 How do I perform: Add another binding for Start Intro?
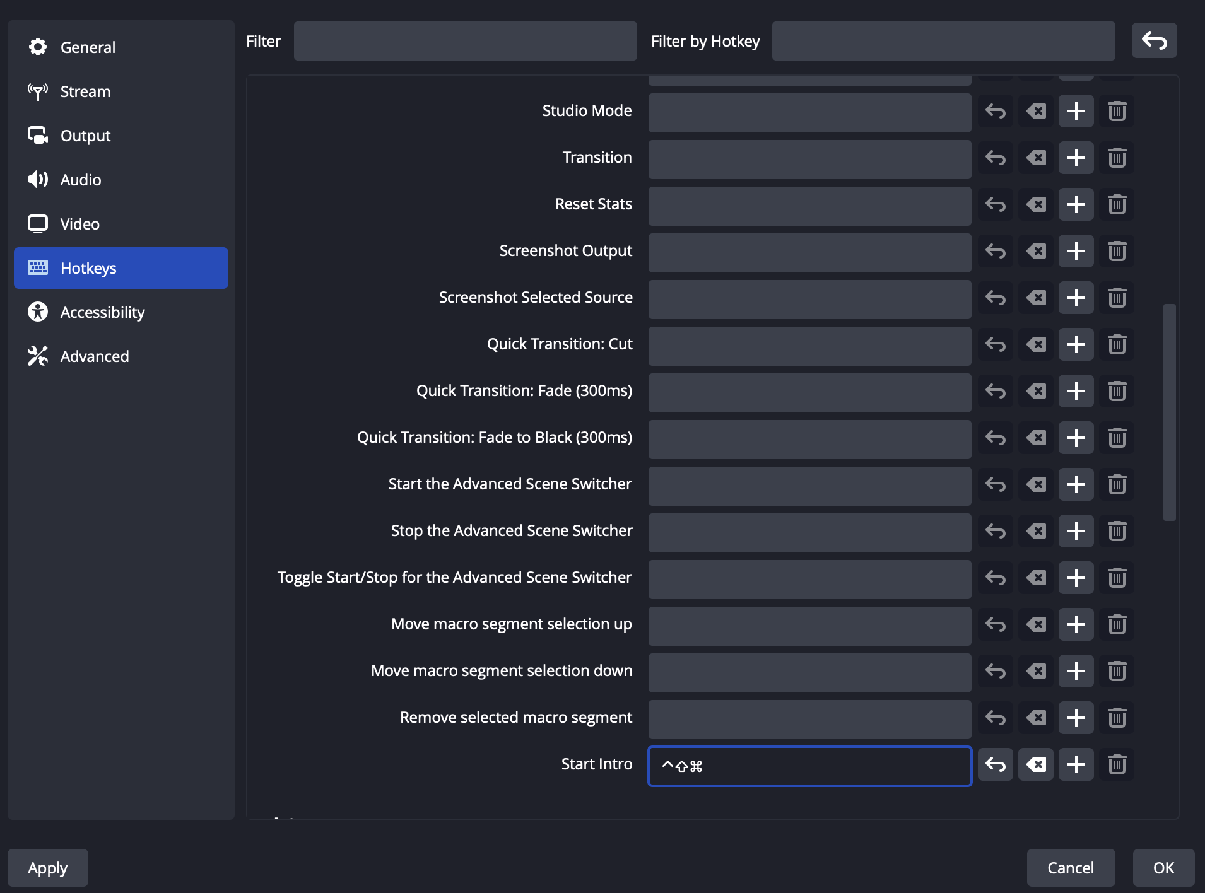1076,765
